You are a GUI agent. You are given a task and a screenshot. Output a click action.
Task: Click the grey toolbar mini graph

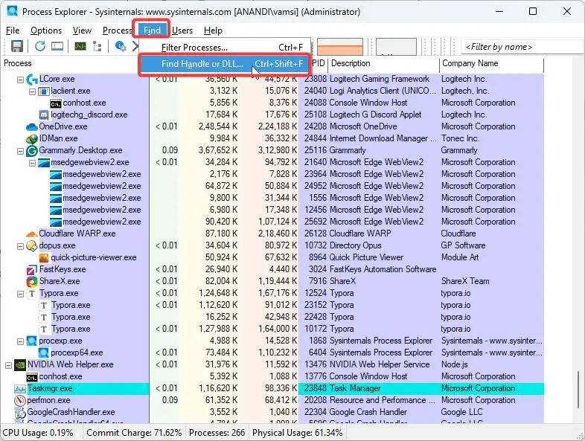click(396, 47)
